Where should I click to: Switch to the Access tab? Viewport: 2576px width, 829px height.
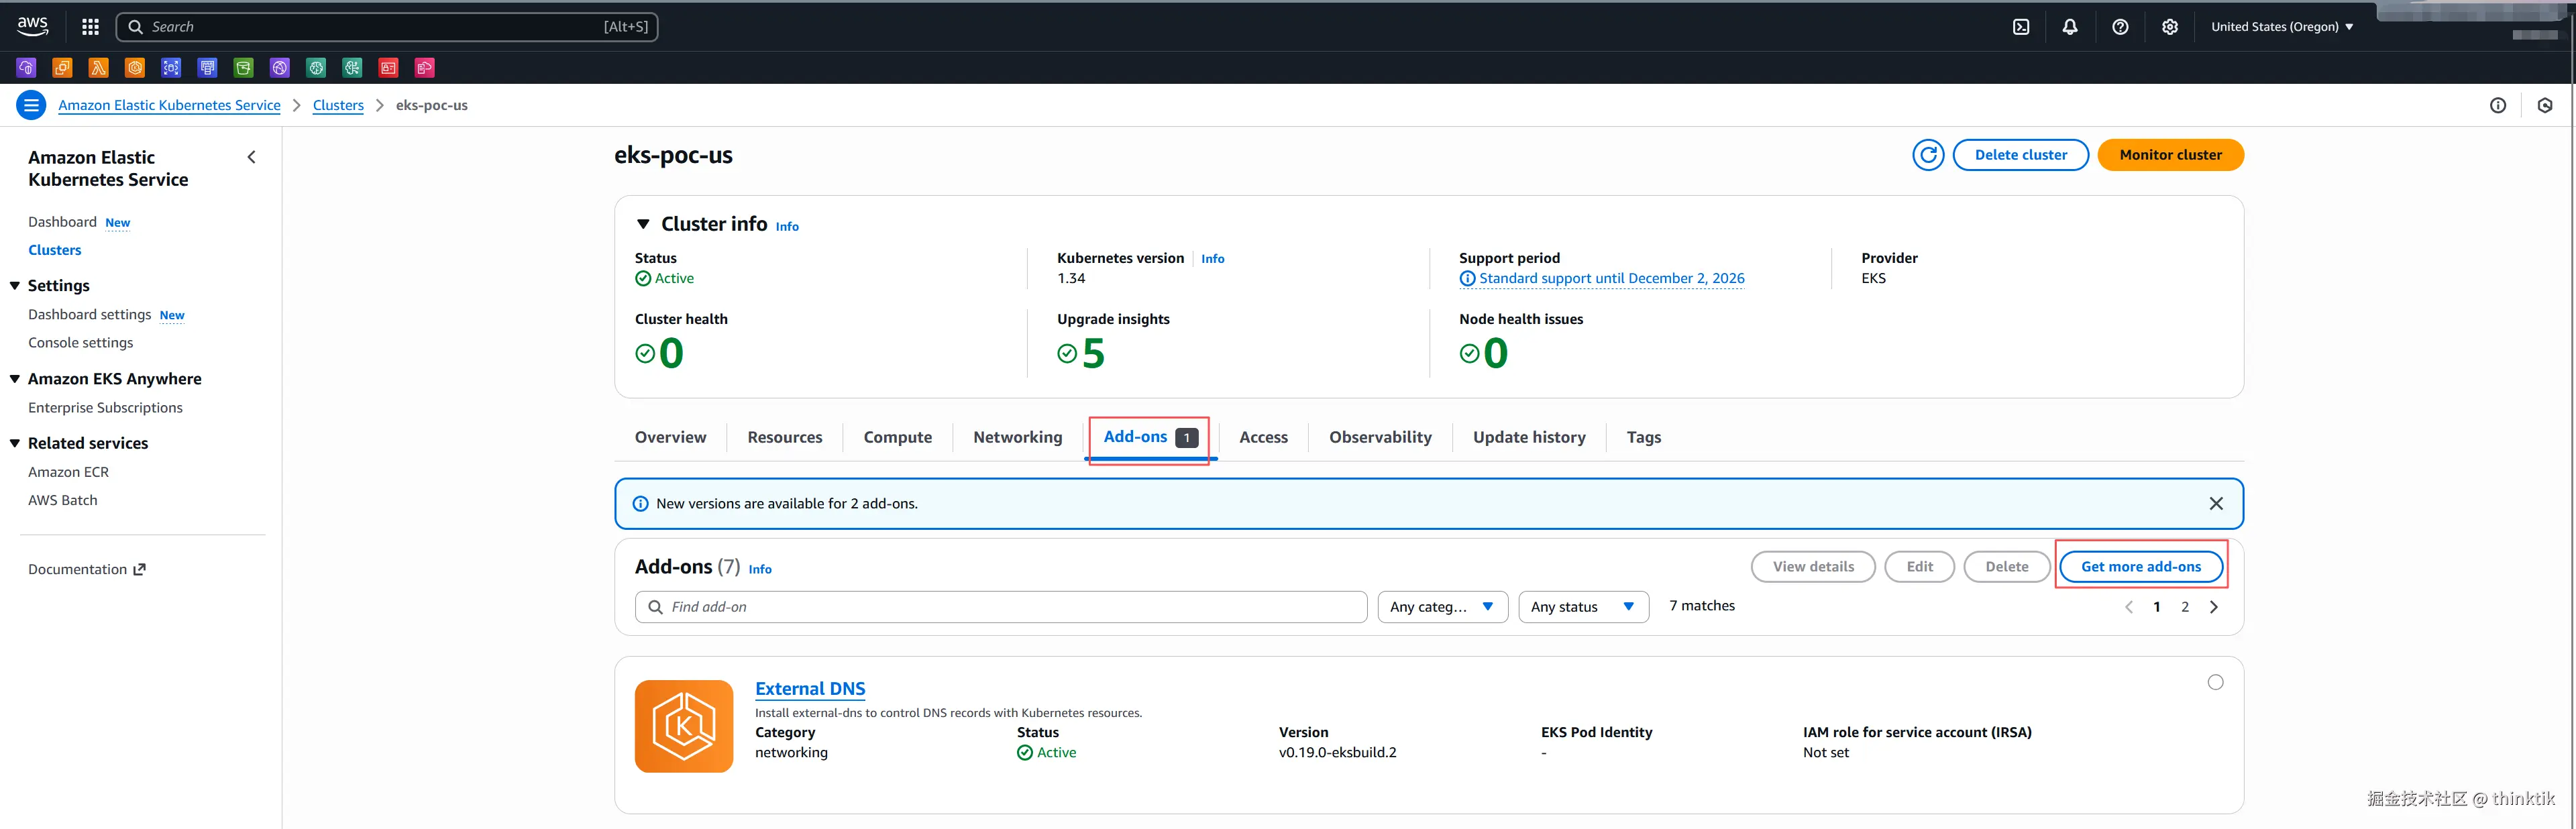tap(1263, 437)
